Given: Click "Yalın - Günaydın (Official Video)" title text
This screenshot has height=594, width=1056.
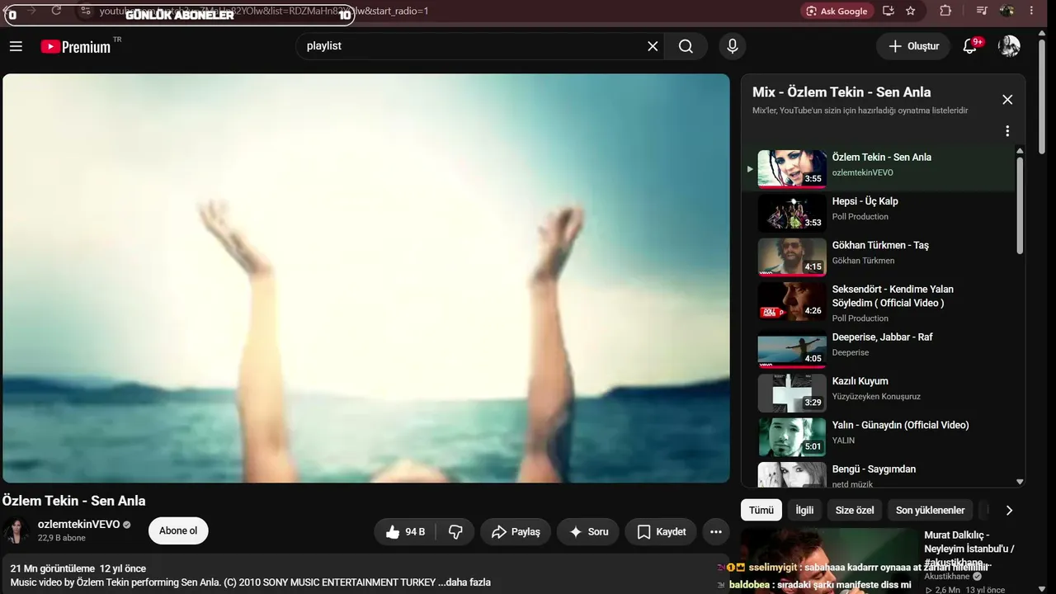Looking at the screenshot, I should (x=900, y=425).
